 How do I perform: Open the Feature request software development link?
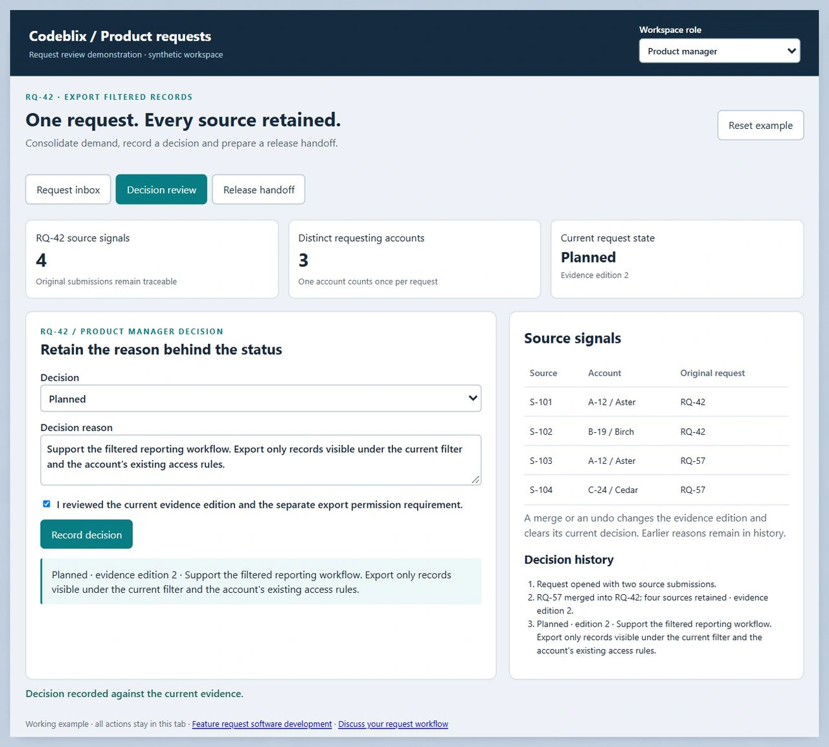262,724
